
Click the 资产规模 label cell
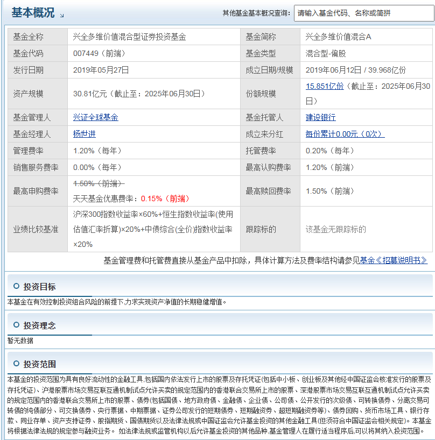(x=38, y=94)
